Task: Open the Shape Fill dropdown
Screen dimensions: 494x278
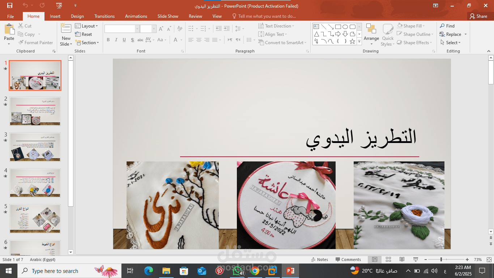Action: click(411, 26)
